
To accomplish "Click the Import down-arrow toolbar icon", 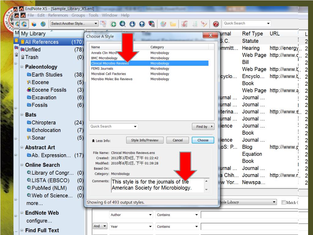I will tap(132, 24).
